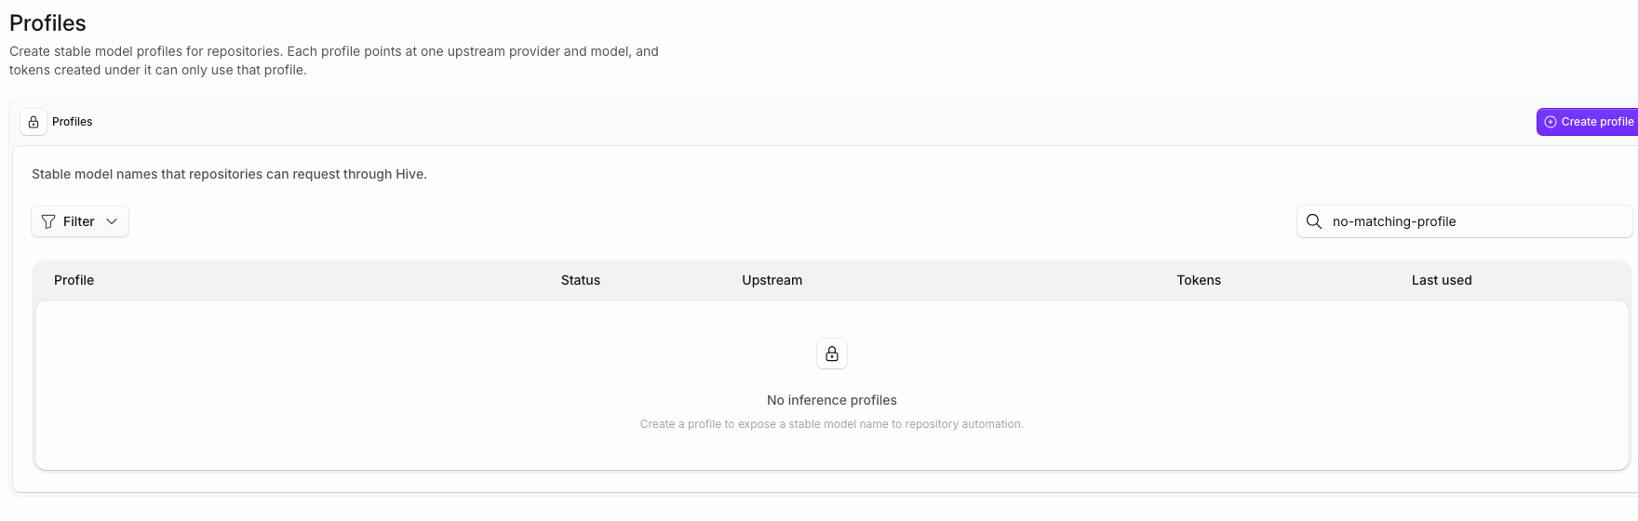Click the Tokens column header

click(x=1199, y=280)
